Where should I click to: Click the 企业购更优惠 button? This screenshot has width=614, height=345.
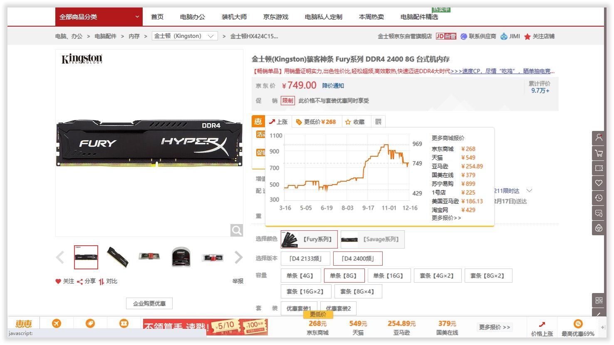point(149,303)
